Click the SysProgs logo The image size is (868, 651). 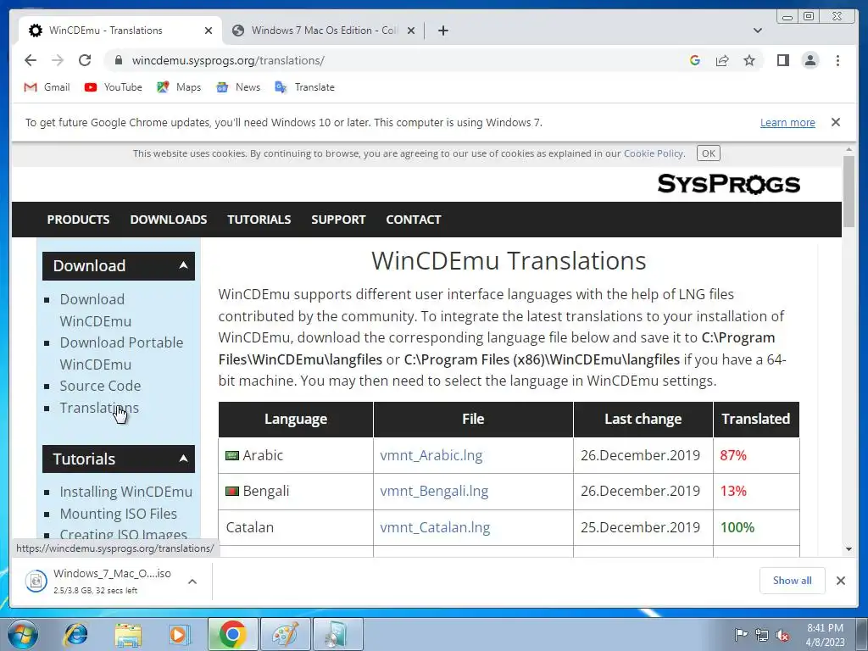[728, 184]
